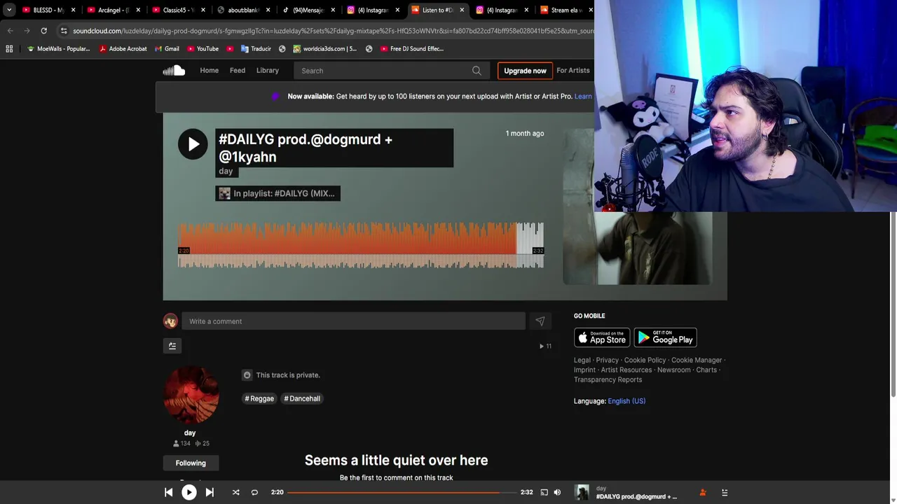Play the #DAILYG track with the large play button
Screen dimensions: 897x504
(x=193, y=144)
